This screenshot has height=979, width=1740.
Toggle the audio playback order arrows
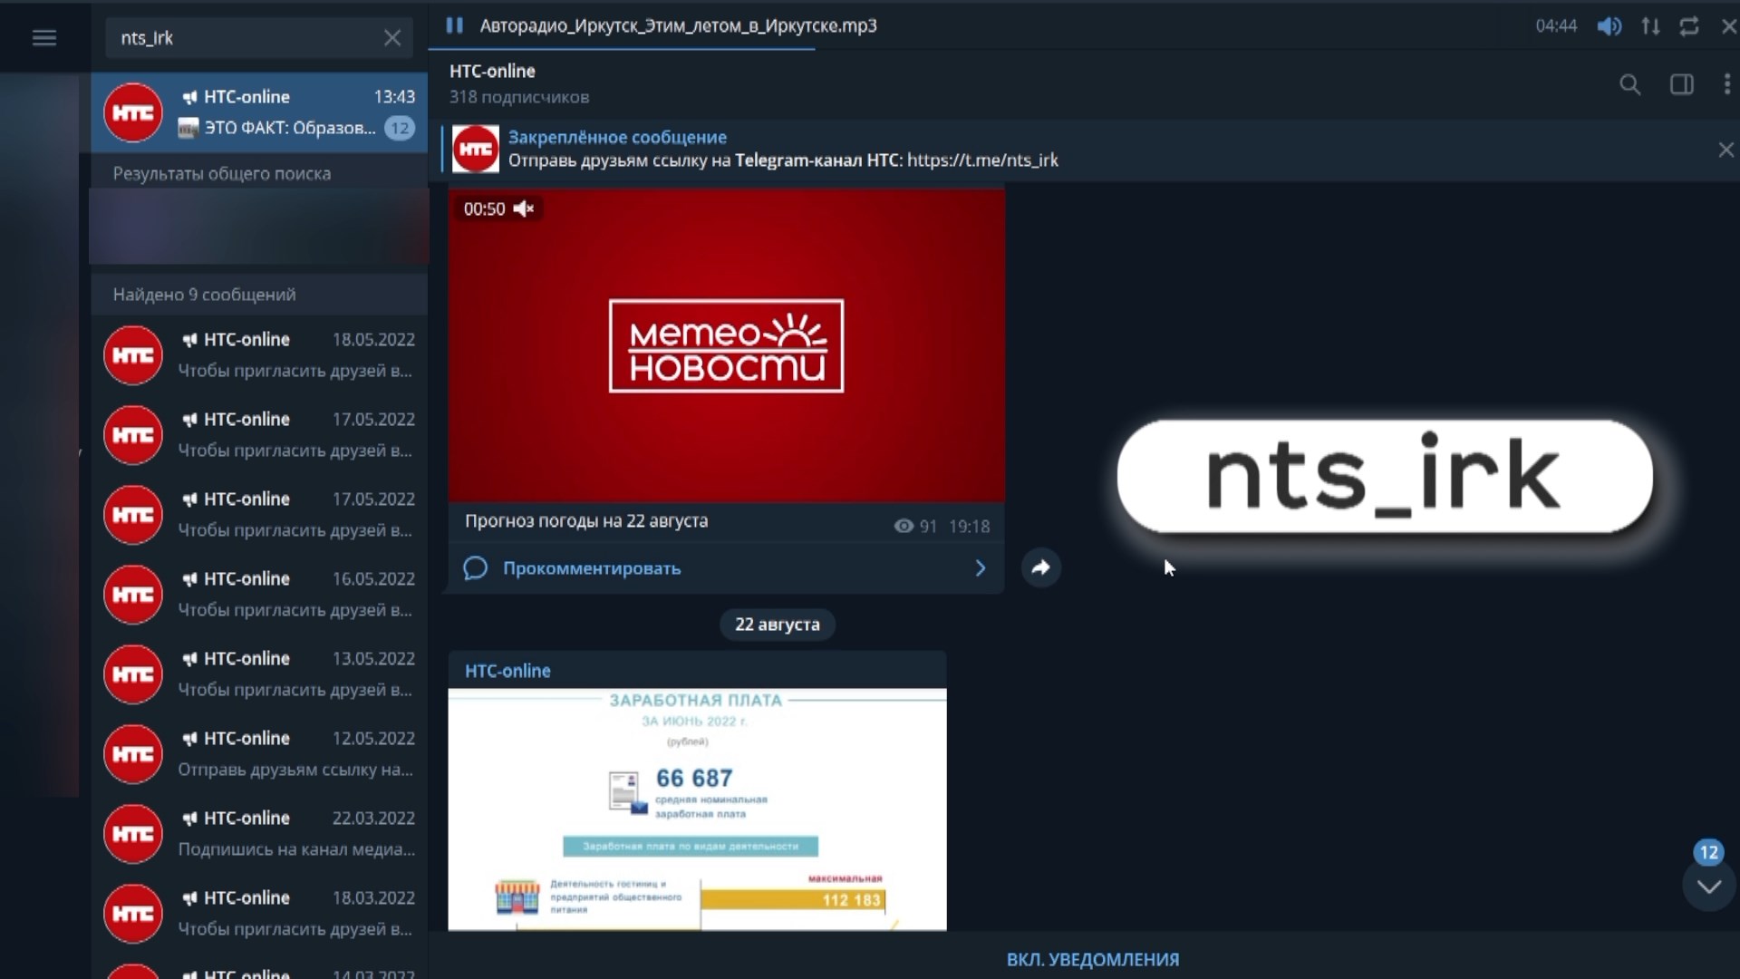click(x=1650, y=26)
